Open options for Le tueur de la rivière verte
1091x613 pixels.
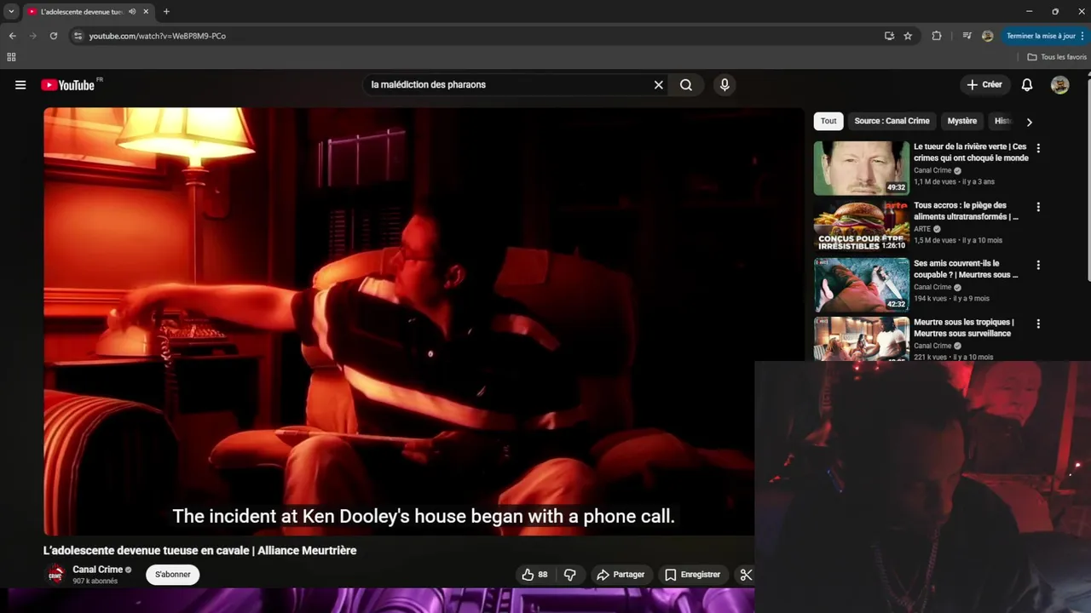point(1038,148)
